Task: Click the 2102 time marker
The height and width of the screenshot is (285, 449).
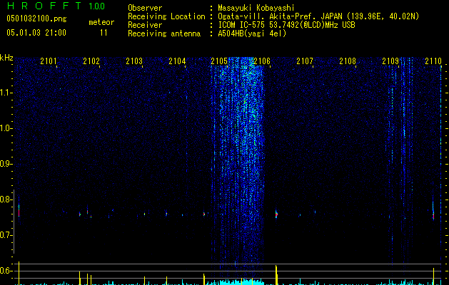Action: (x=91, y=61)
